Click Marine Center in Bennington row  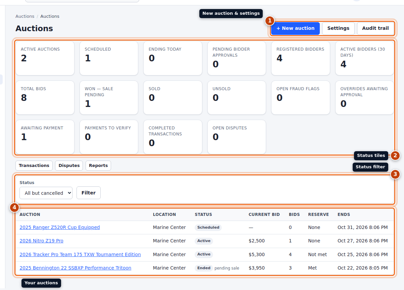click(x=169, y=268)
